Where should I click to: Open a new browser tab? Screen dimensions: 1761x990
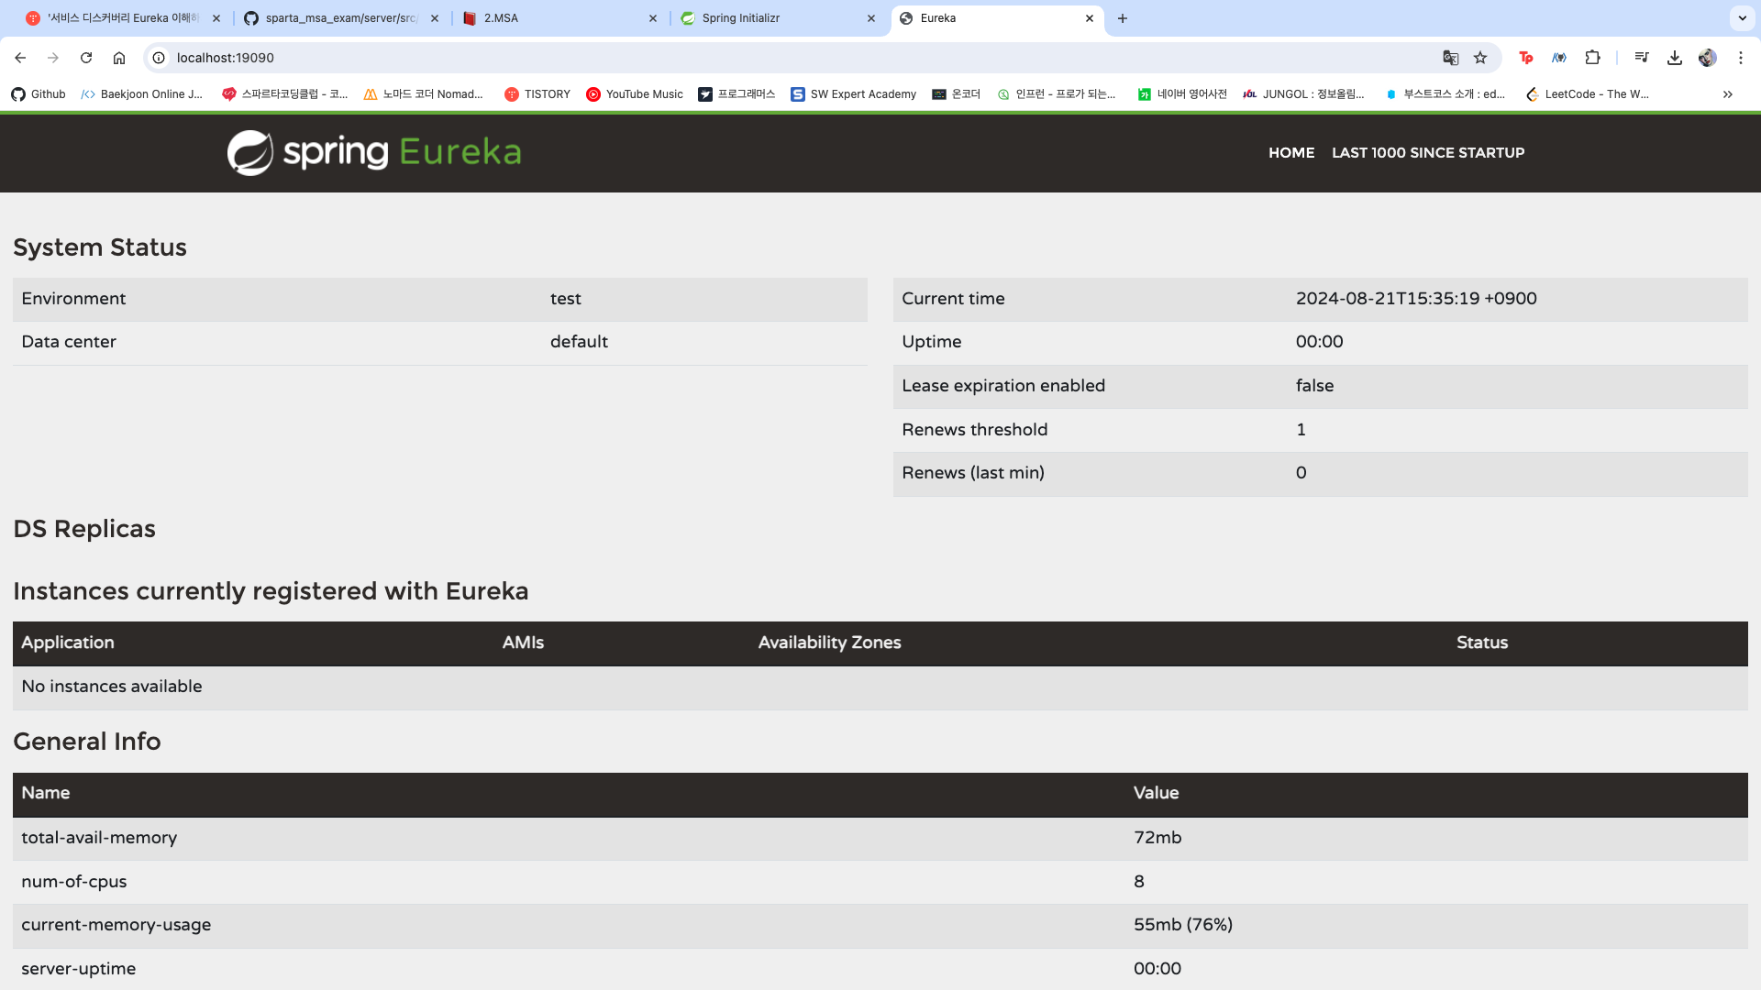[1123, 18]
